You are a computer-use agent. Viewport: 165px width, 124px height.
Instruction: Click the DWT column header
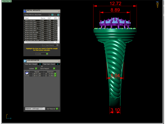(x=50, y=18)
